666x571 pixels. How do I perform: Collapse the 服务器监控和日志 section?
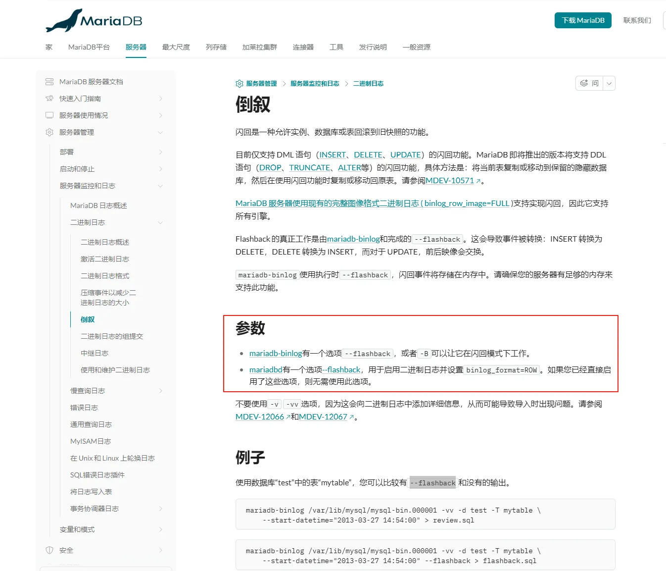coord(160,186)
